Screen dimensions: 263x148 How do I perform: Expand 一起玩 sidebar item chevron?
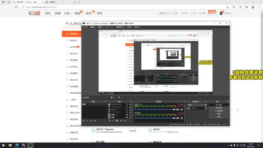(x=78, y=100)
